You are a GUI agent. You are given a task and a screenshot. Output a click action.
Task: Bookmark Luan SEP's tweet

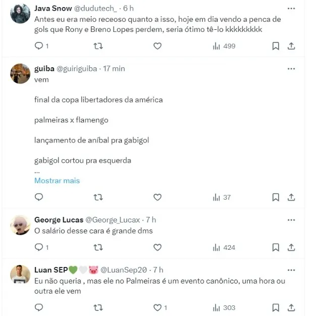[x=276, y=307]
